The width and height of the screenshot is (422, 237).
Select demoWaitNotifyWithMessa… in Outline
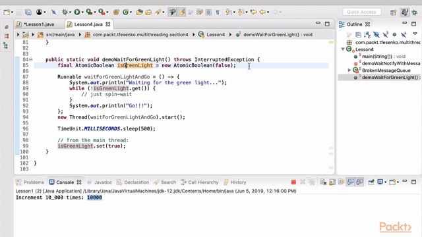pyautogui.click(x=391, y=63)
